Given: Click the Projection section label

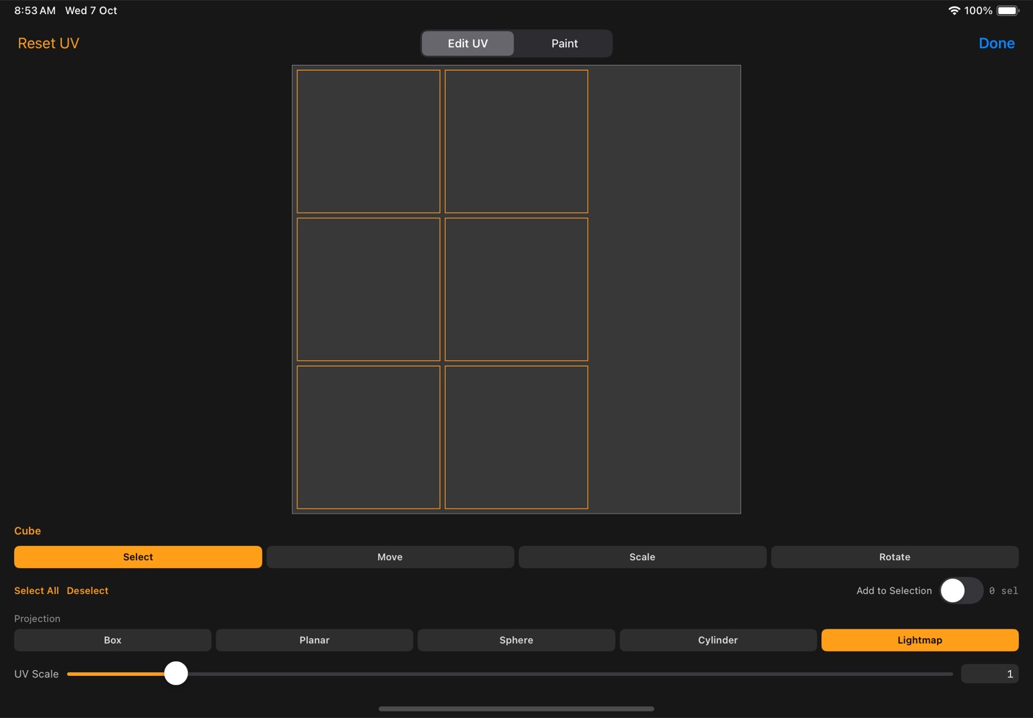Looking at the screenshot, I should coord(37,618).
